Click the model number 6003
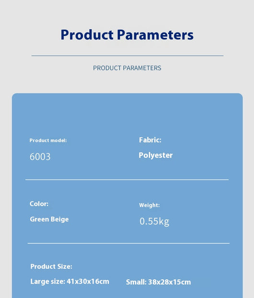 tap(40, 157)
